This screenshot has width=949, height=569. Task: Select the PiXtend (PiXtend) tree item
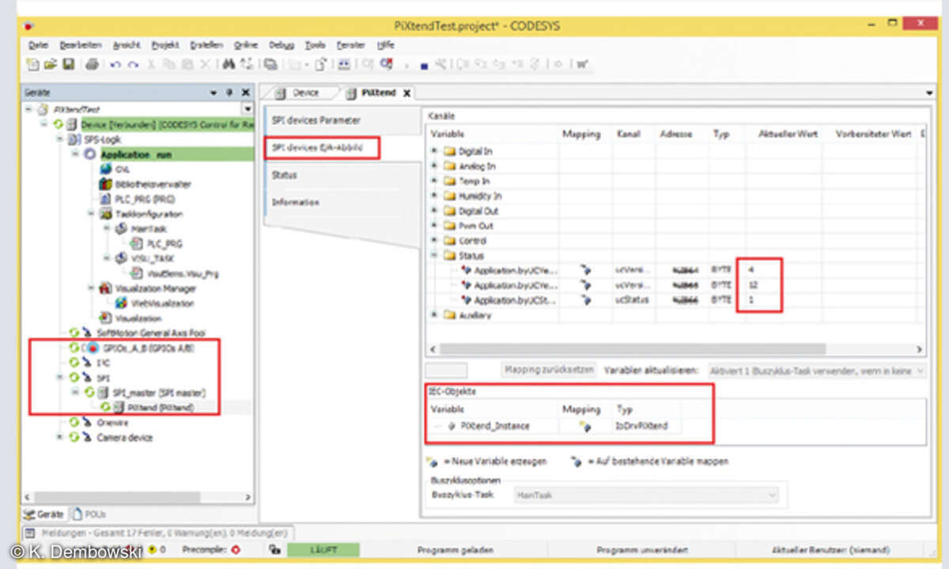(161, 408)
